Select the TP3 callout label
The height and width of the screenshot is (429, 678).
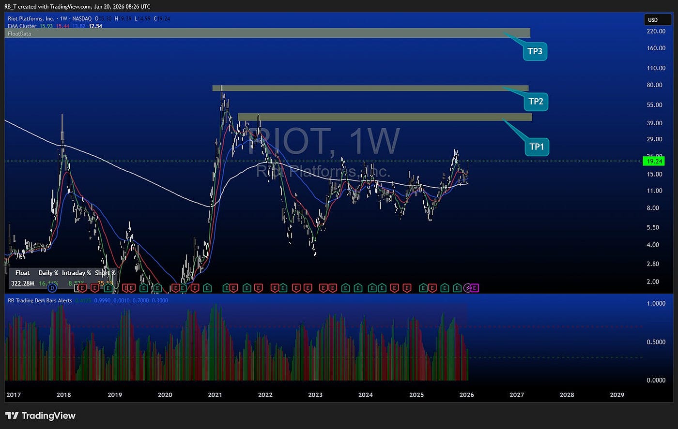click(x=535, y=51)
